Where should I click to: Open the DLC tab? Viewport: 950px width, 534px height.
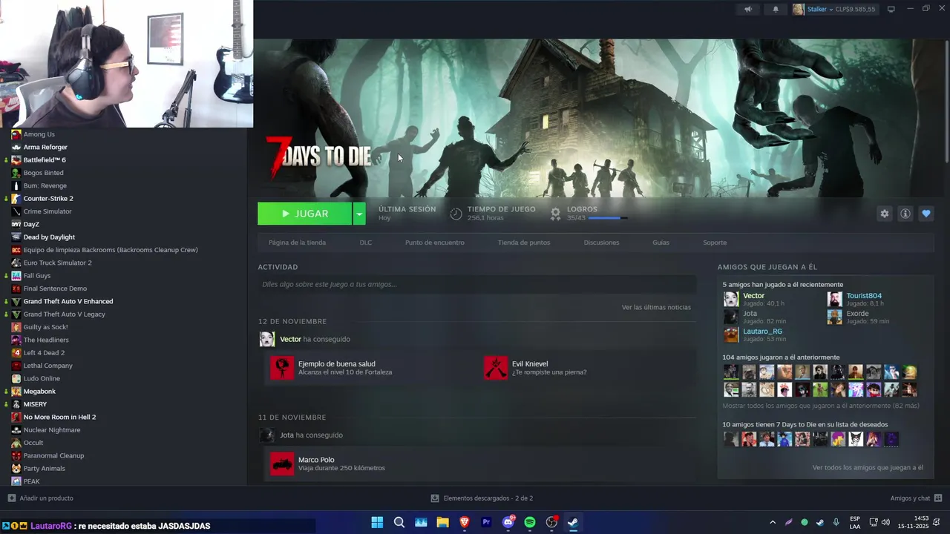(x=366, y=243)
